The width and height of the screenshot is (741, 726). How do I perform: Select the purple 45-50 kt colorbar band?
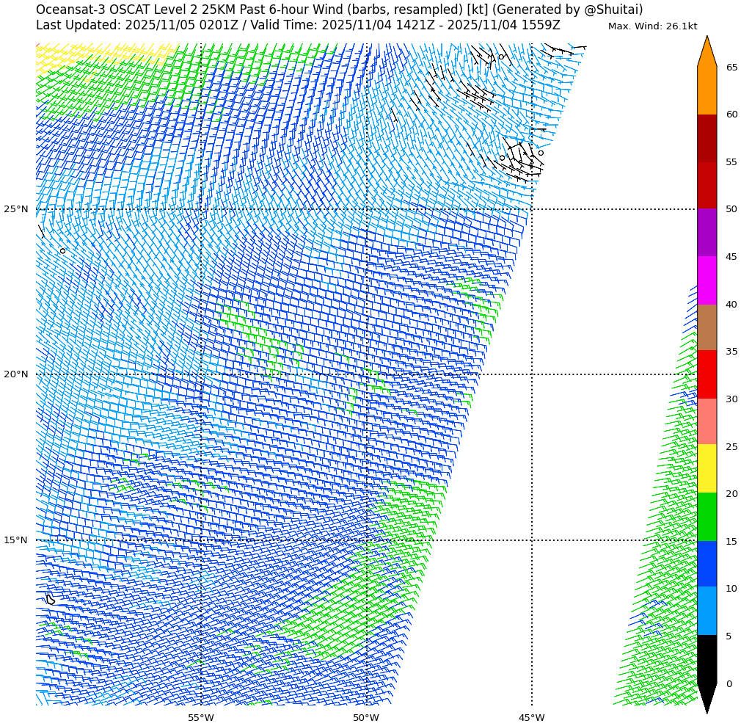click(x=707, y=233)
